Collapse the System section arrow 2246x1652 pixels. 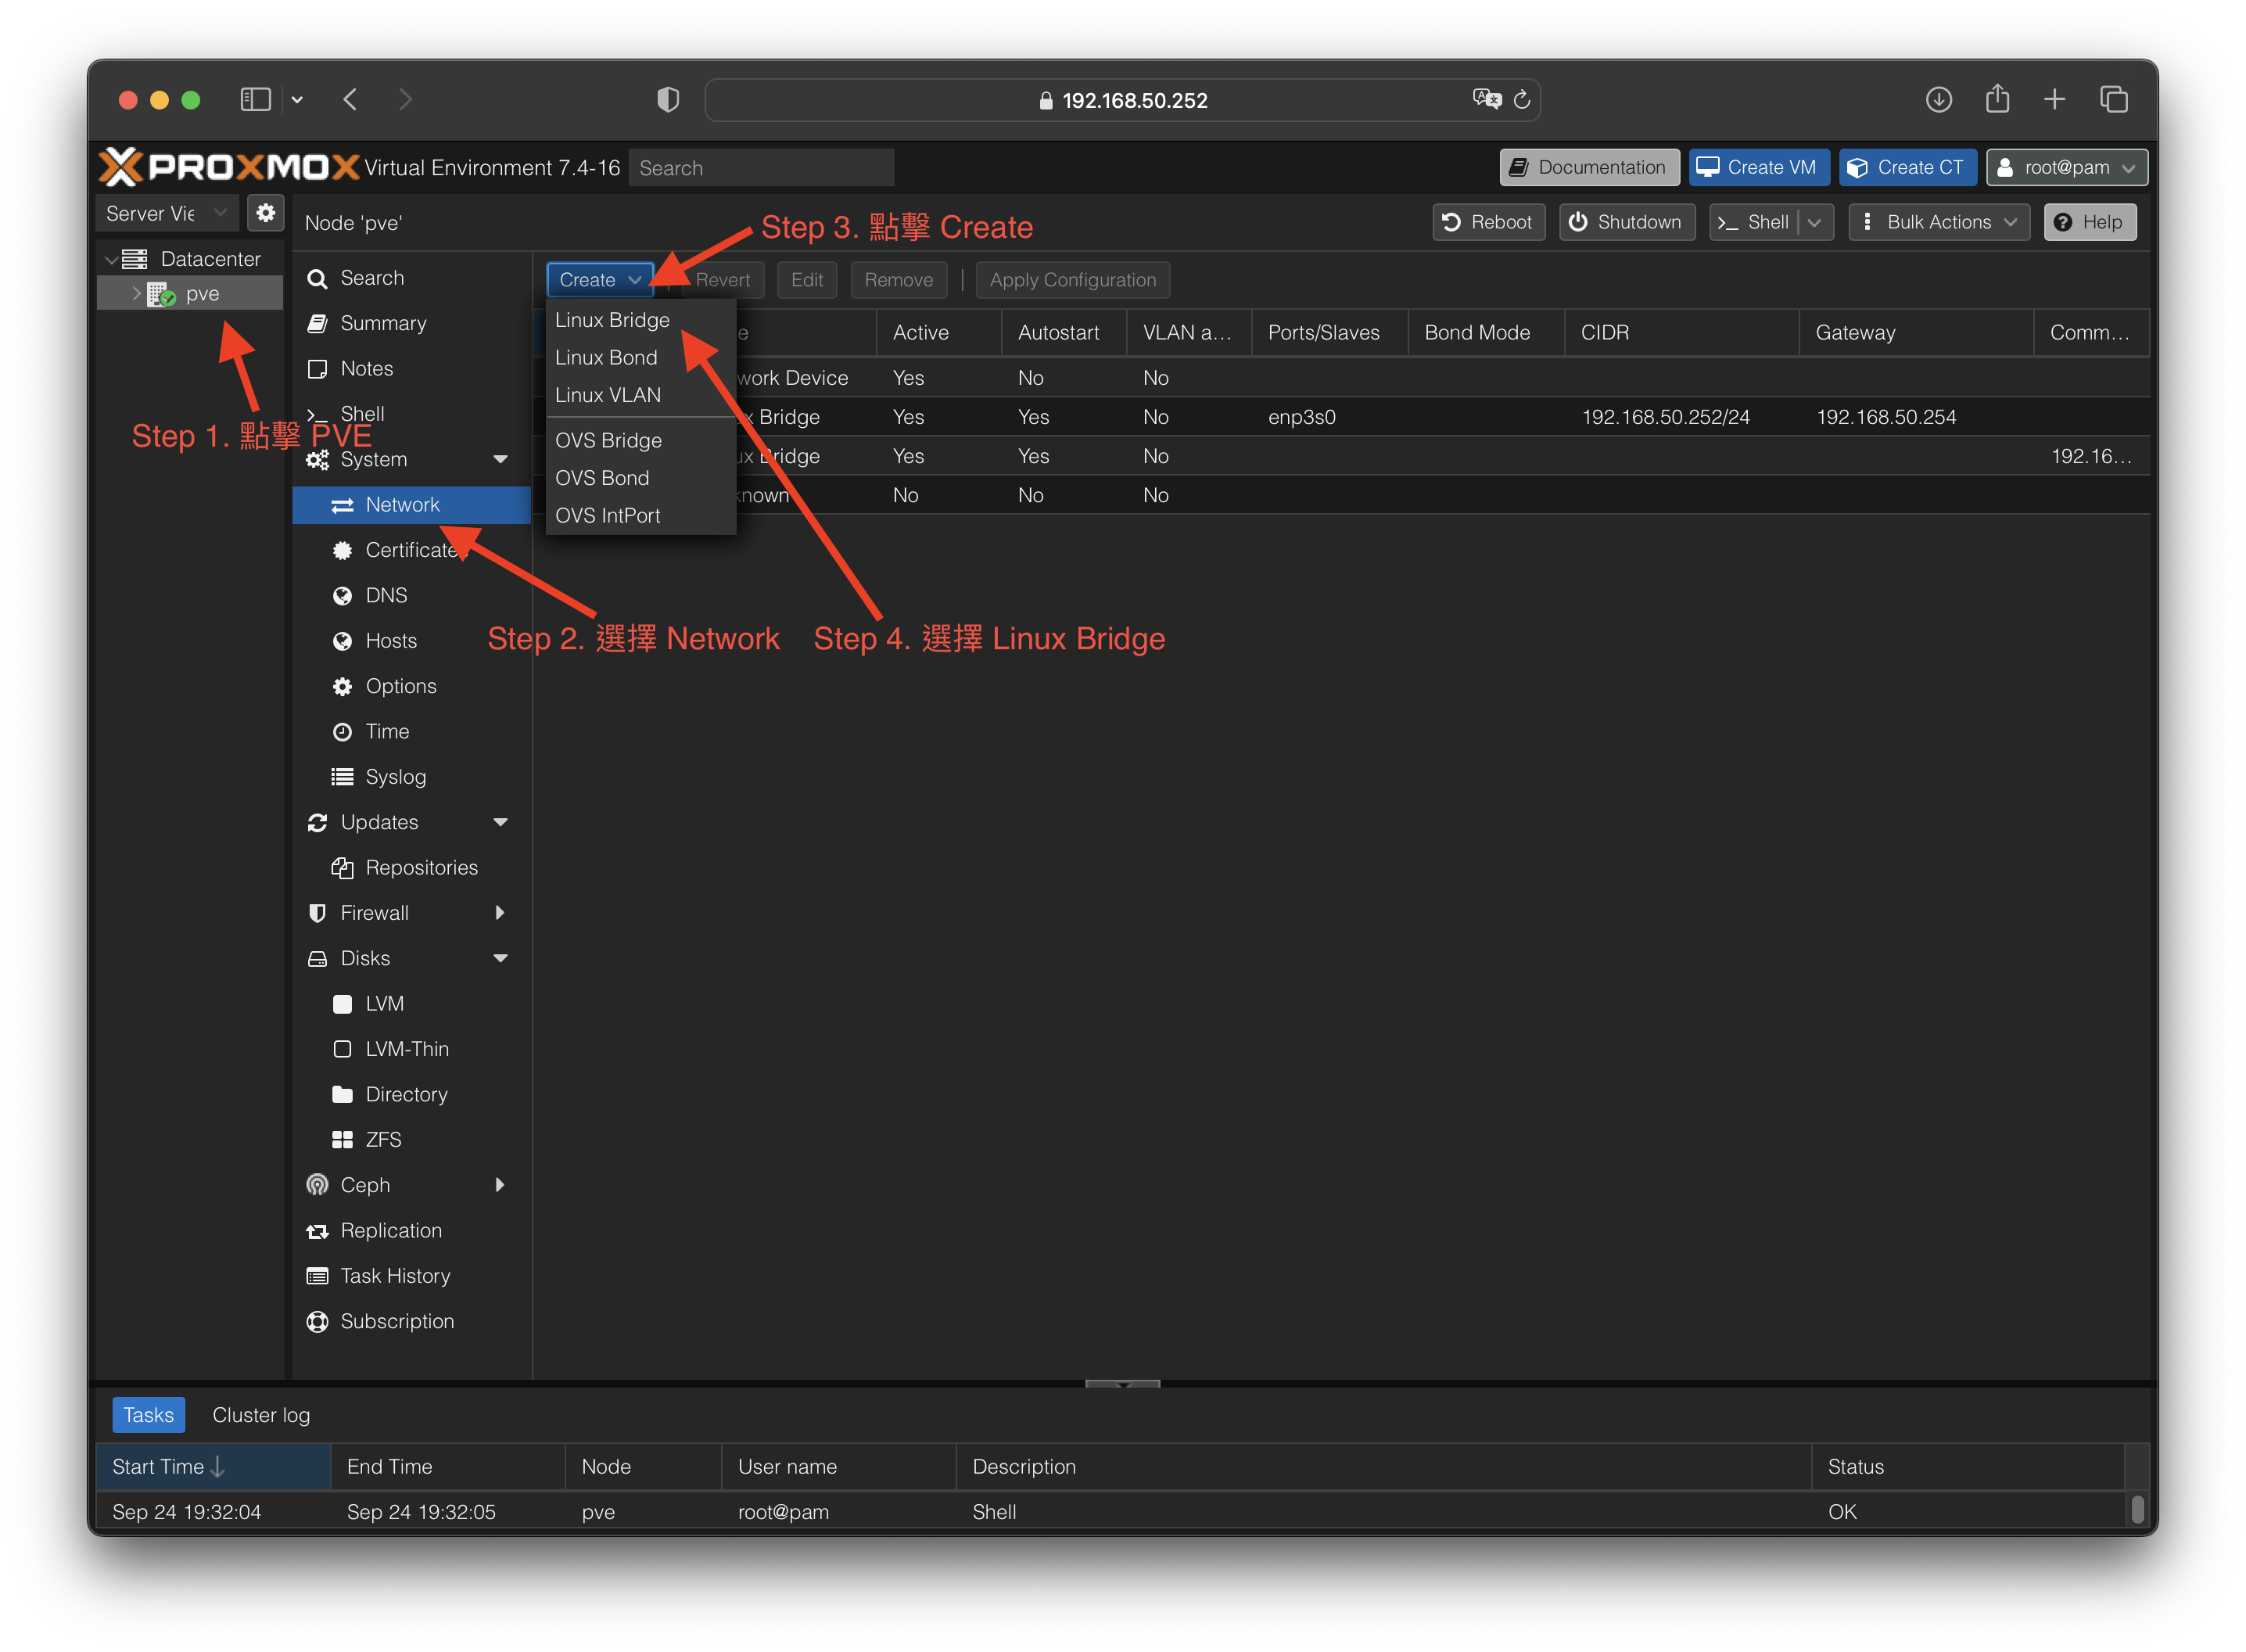point(501,459)
